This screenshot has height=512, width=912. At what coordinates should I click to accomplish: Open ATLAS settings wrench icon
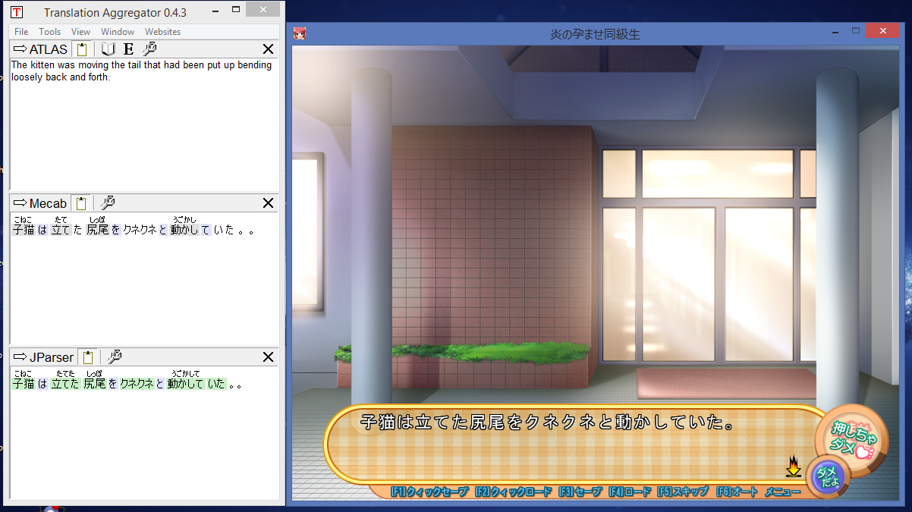[x=149, y=49]
